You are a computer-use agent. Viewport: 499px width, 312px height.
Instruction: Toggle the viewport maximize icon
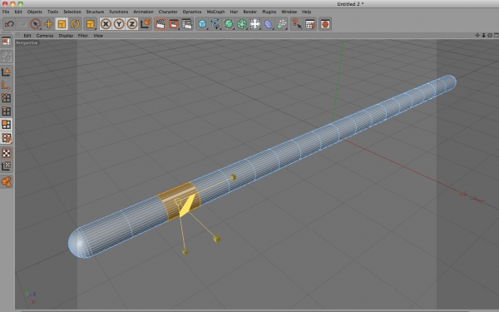click(x=497, y=35)
